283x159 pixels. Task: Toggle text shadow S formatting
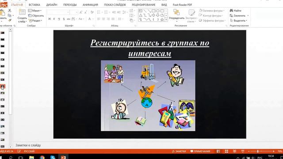tap(64, 19)
